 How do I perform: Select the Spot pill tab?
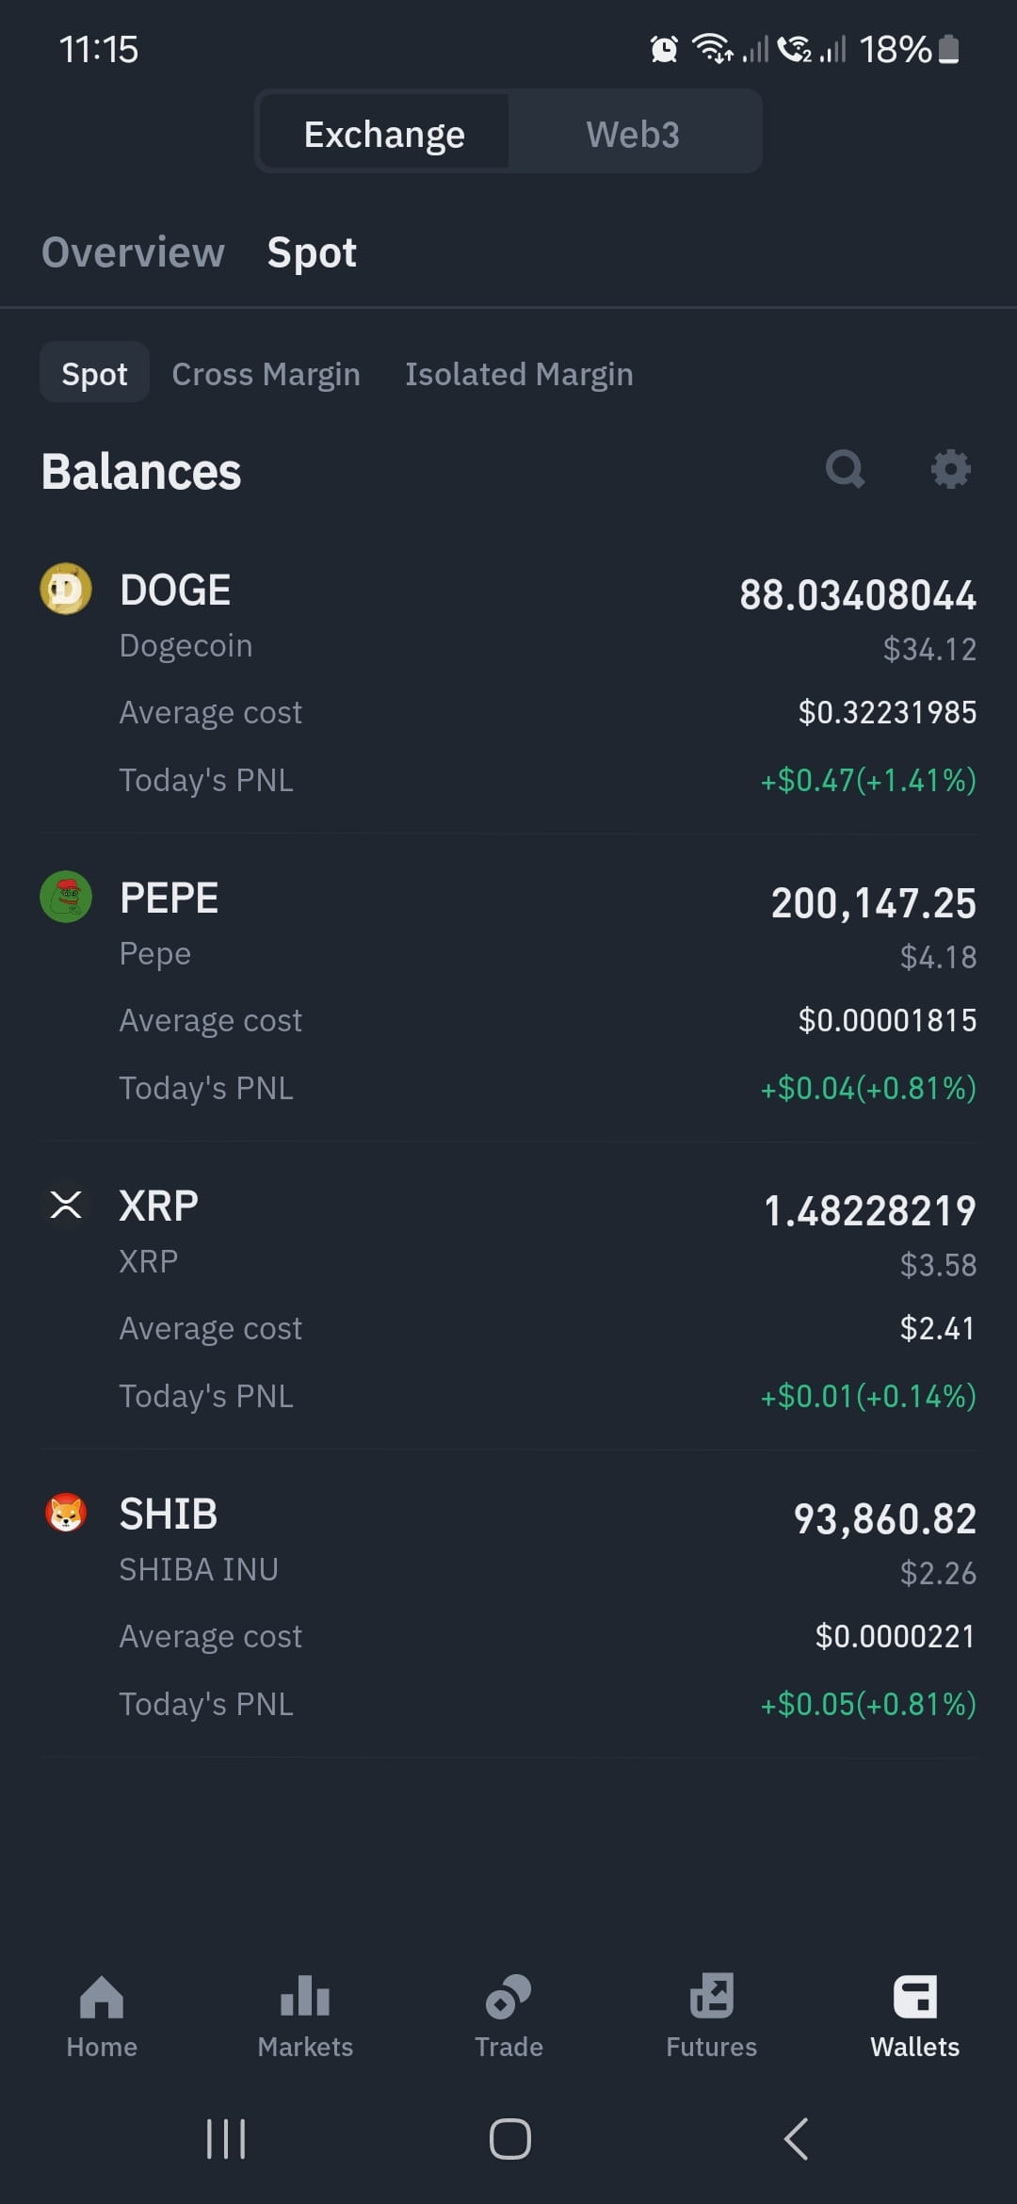point(94,373)
